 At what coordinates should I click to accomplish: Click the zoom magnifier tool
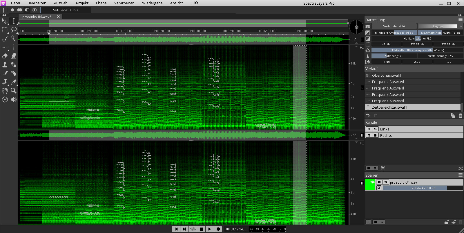point(13,91)
